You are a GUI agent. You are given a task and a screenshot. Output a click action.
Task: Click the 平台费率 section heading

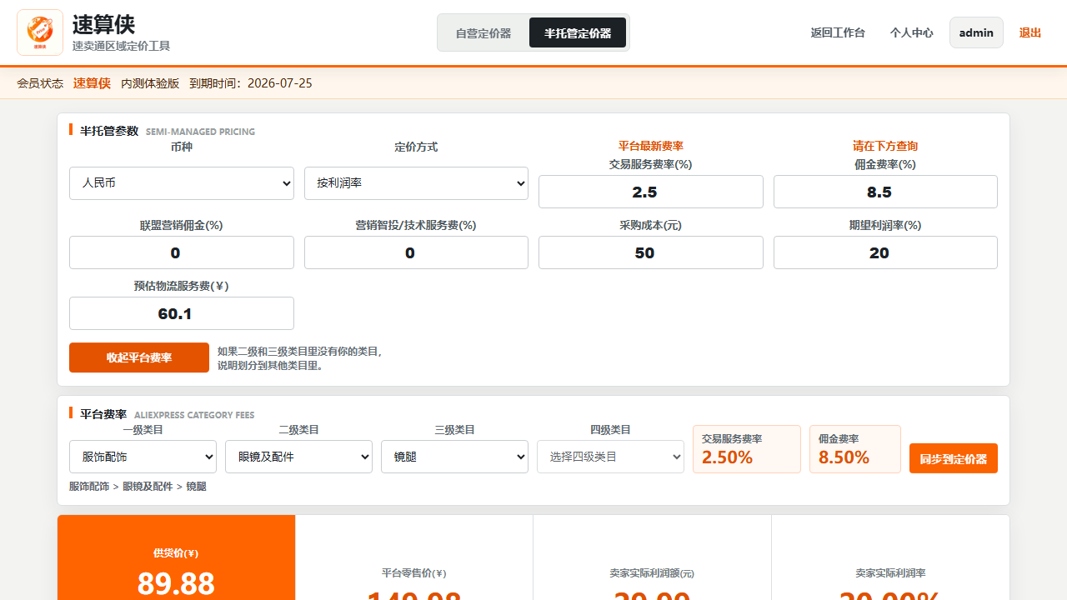tap(103, 414)
